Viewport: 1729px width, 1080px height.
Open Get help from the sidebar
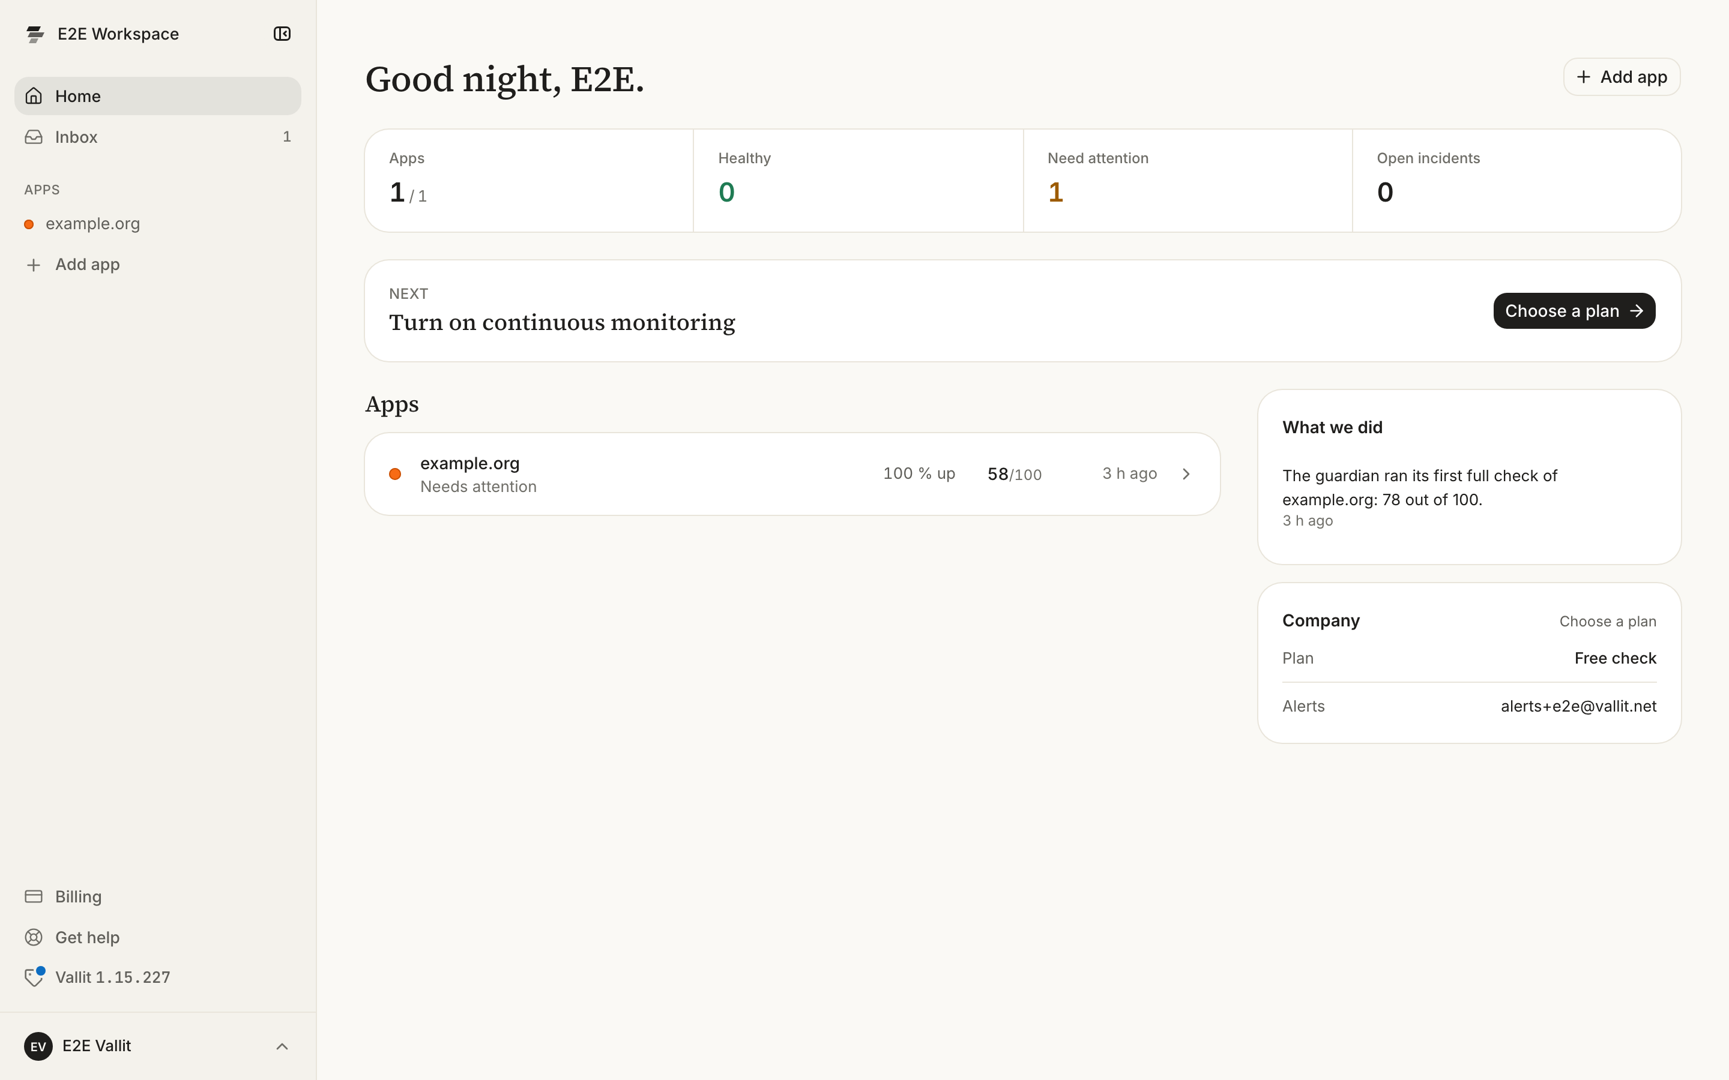(x=158, y=937)
